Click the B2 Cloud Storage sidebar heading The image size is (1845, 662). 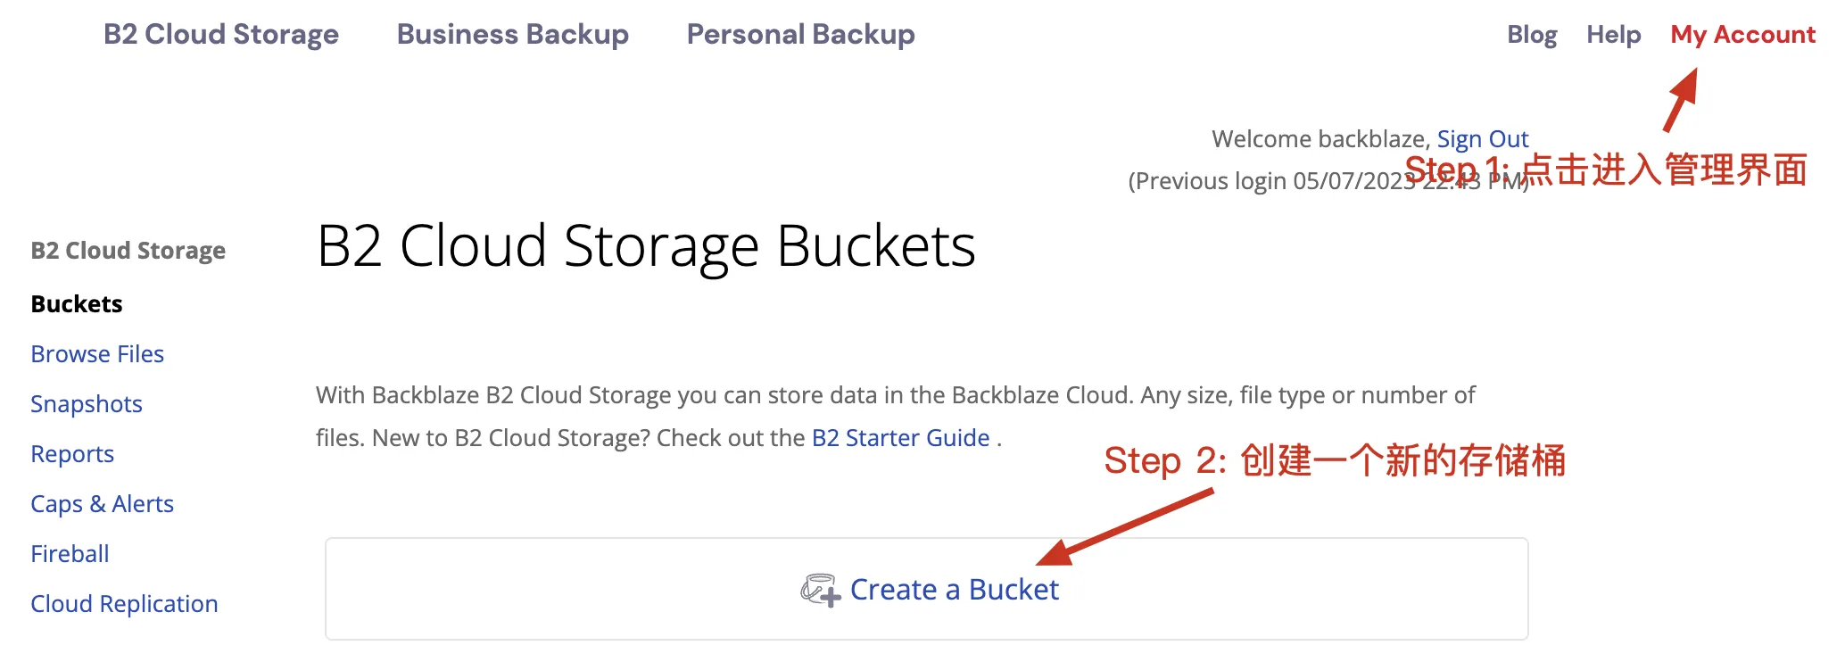(x=128, y=251)
